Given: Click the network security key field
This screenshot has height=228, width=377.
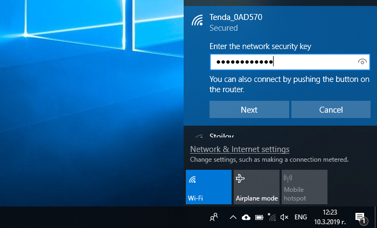Looking at the screenshot, I should [x=283, y=63].
